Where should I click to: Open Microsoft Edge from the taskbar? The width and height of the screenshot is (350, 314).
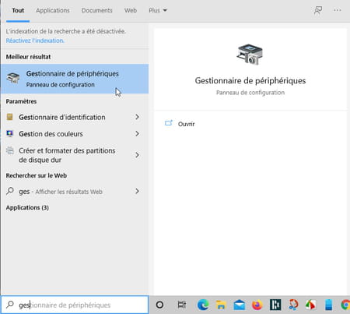203,305
